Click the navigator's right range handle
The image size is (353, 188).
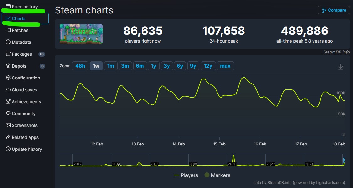[344, 160]
